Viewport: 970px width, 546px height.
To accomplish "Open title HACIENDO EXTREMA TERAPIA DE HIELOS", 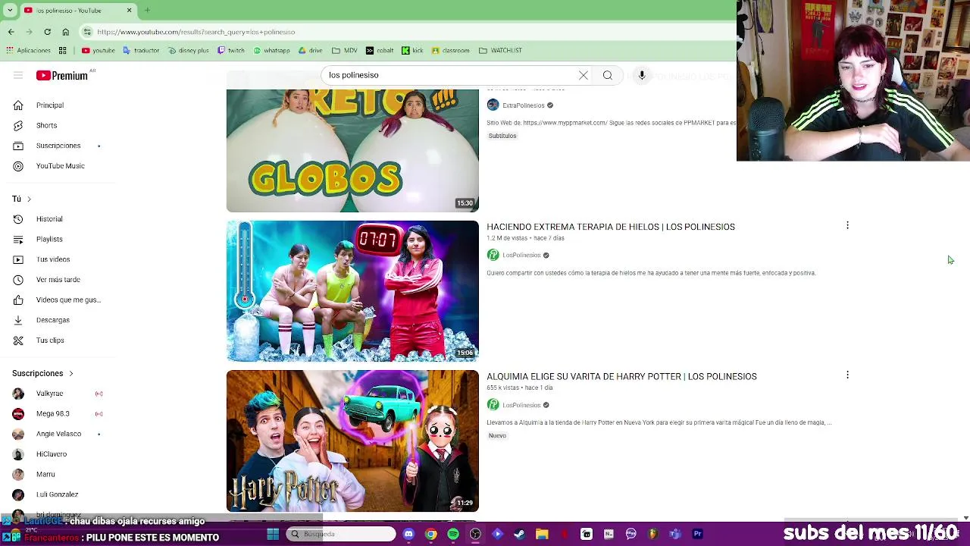I will click(x=611, y=227).
